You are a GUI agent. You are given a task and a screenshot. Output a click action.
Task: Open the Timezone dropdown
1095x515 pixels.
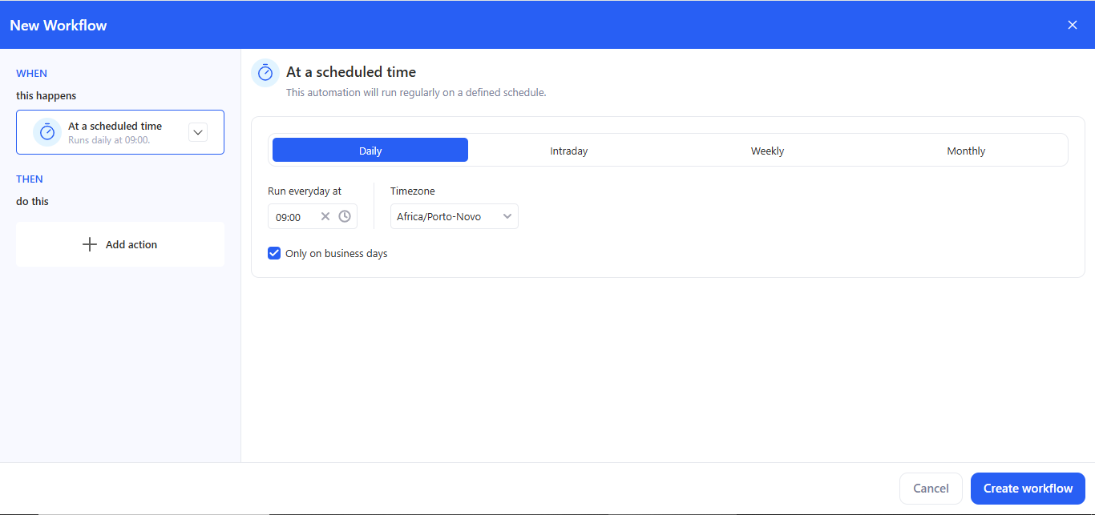pyautogui.click(x=454, y=215)
